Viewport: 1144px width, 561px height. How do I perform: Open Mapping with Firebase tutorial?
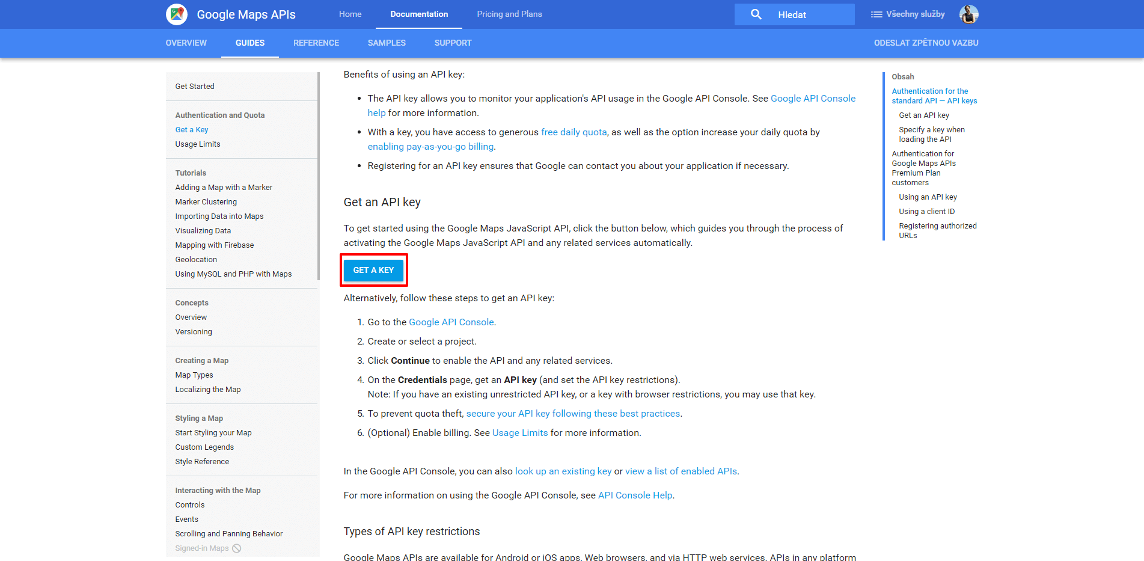coord(215,245)
